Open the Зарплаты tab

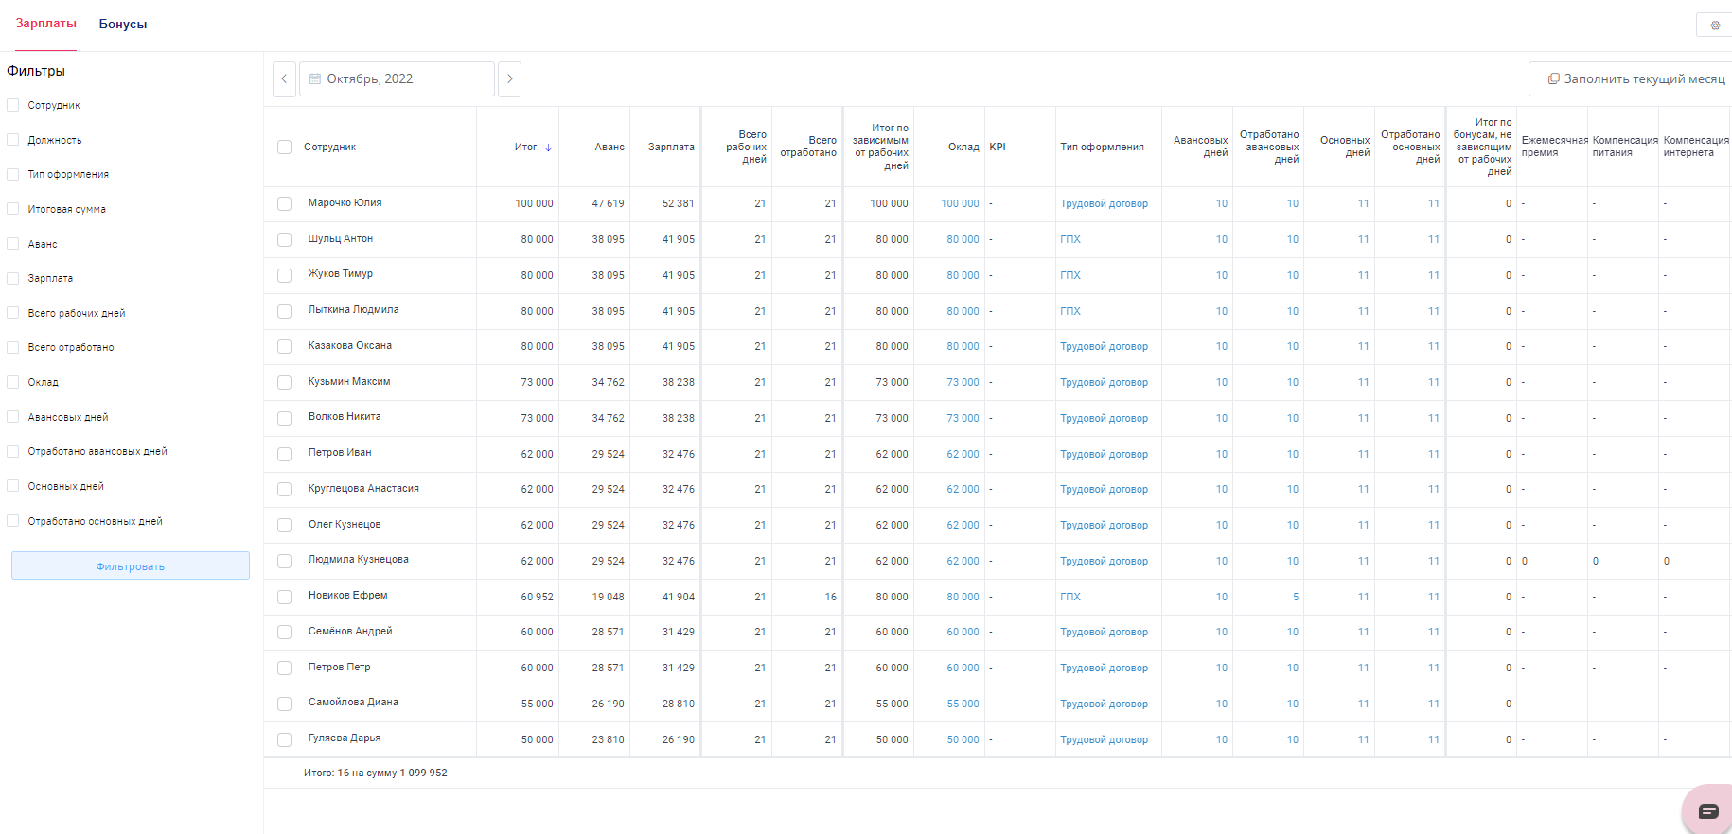click(45, 24)
